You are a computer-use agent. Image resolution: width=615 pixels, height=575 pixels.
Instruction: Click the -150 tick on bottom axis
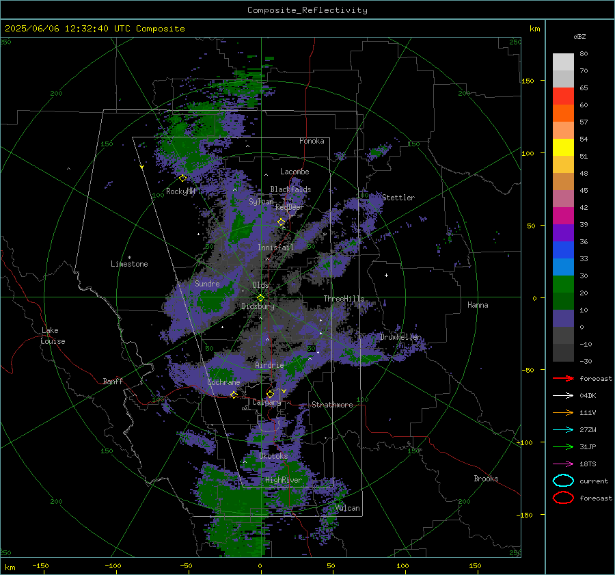[40, 565]
